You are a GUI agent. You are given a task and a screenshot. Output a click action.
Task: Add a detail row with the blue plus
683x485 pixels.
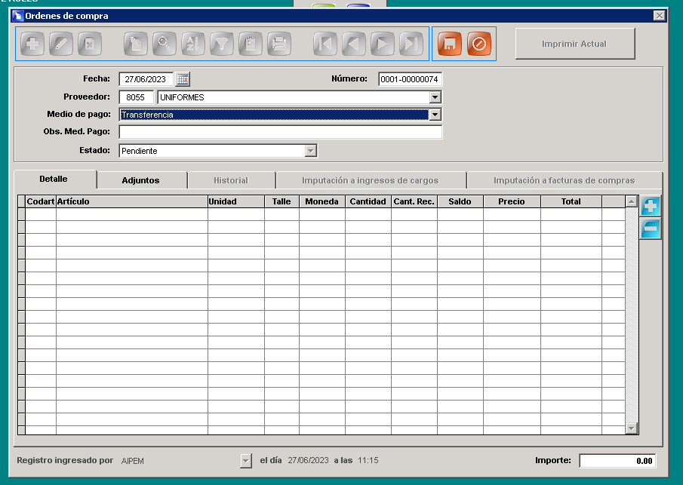coord(651,206)
